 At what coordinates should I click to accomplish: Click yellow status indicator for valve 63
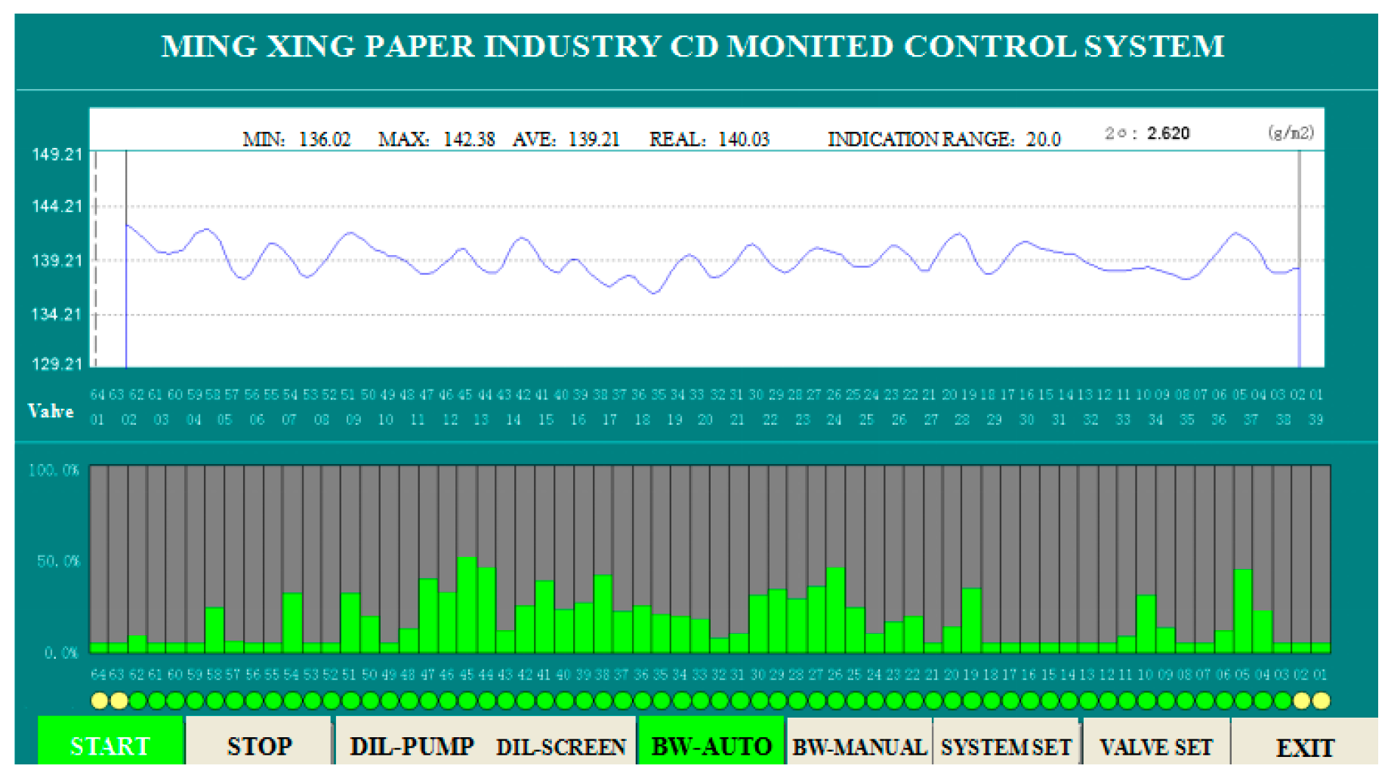(x=119, y=701)
